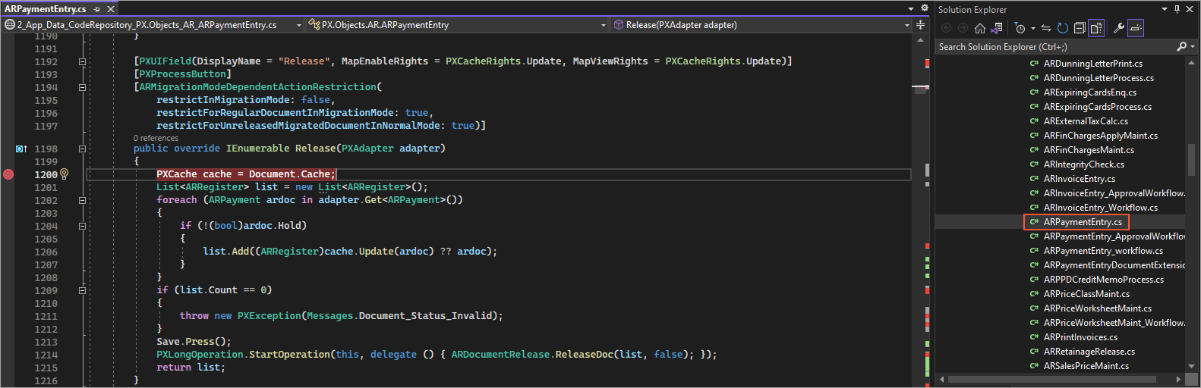Toggle Preview Selected Items button
This screenshot has height=388, width=1201.
click(x=1135, y=28)
